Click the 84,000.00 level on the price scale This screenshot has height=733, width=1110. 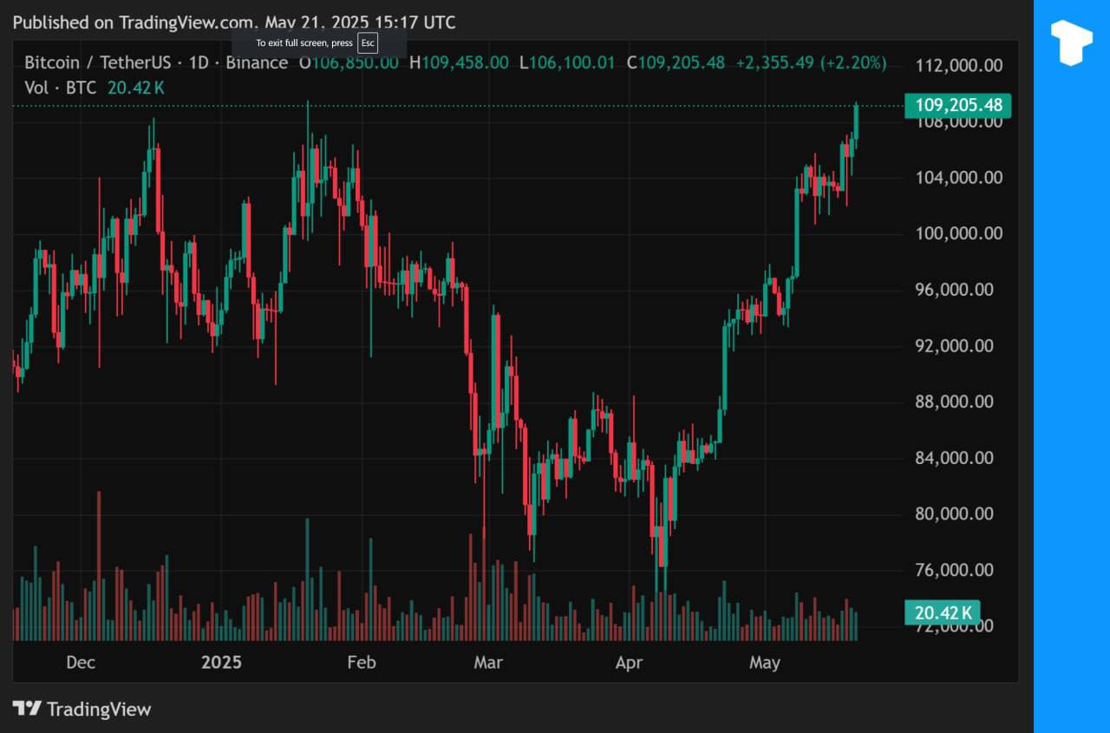point(958,458)
